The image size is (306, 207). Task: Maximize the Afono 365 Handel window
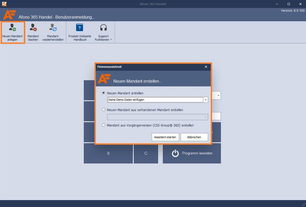click(x=289, y=4)
